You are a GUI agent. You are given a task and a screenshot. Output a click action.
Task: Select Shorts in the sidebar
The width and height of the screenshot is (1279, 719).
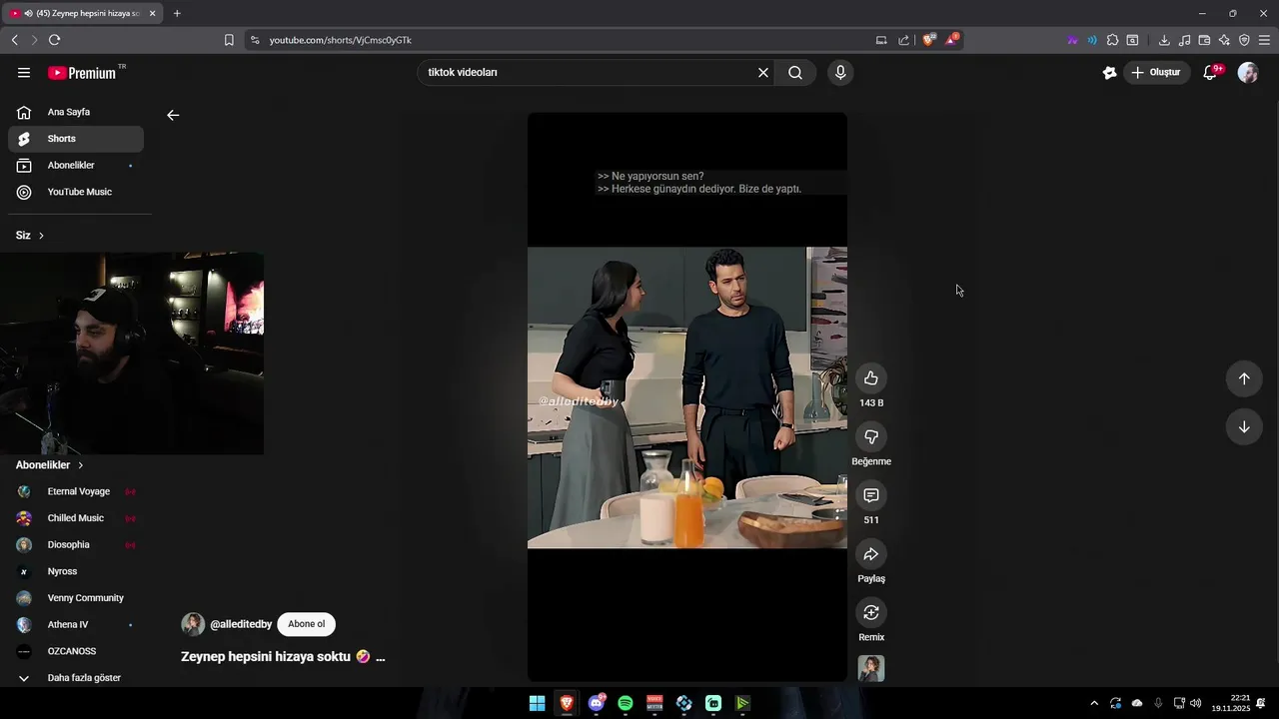[76, 139]
